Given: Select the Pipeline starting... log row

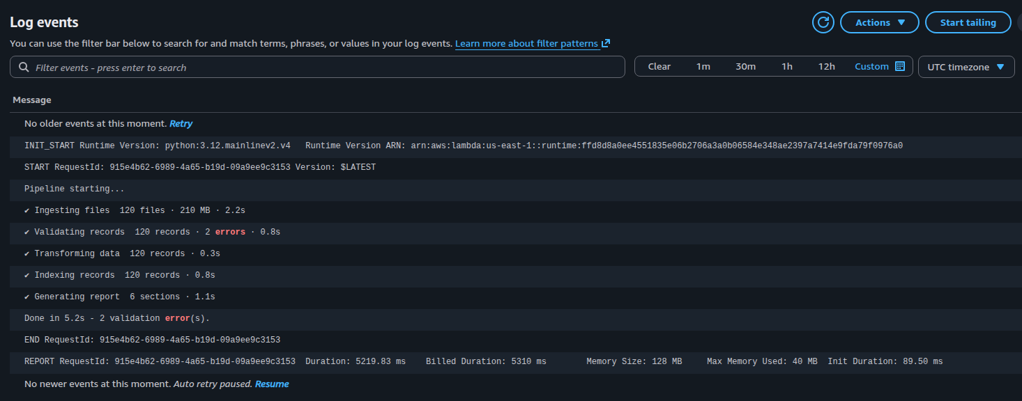Looking at the screenshot, I should point(516,189).
